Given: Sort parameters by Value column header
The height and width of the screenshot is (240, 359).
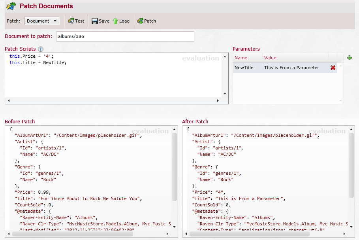Looking at the screenshot, I should pyautogui.click(x=295, y=58).
